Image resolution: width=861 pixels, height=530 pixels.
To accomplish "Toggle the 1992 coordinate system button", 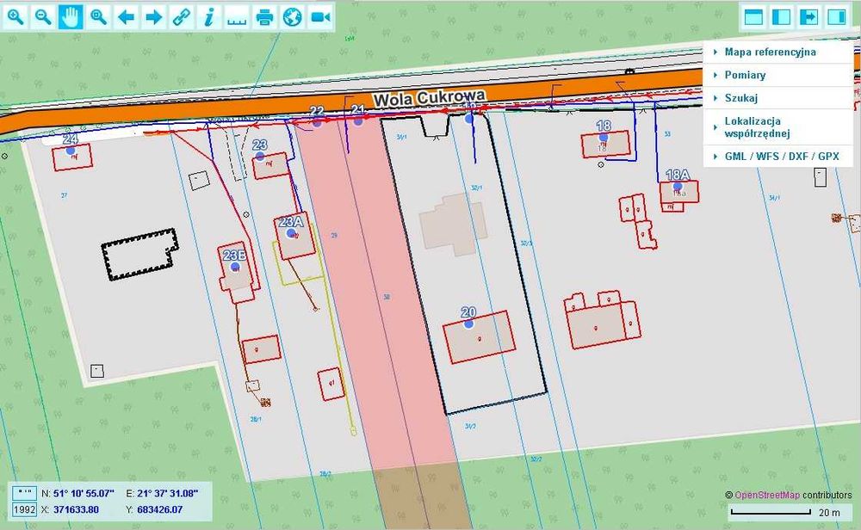I will coord(24,509).
